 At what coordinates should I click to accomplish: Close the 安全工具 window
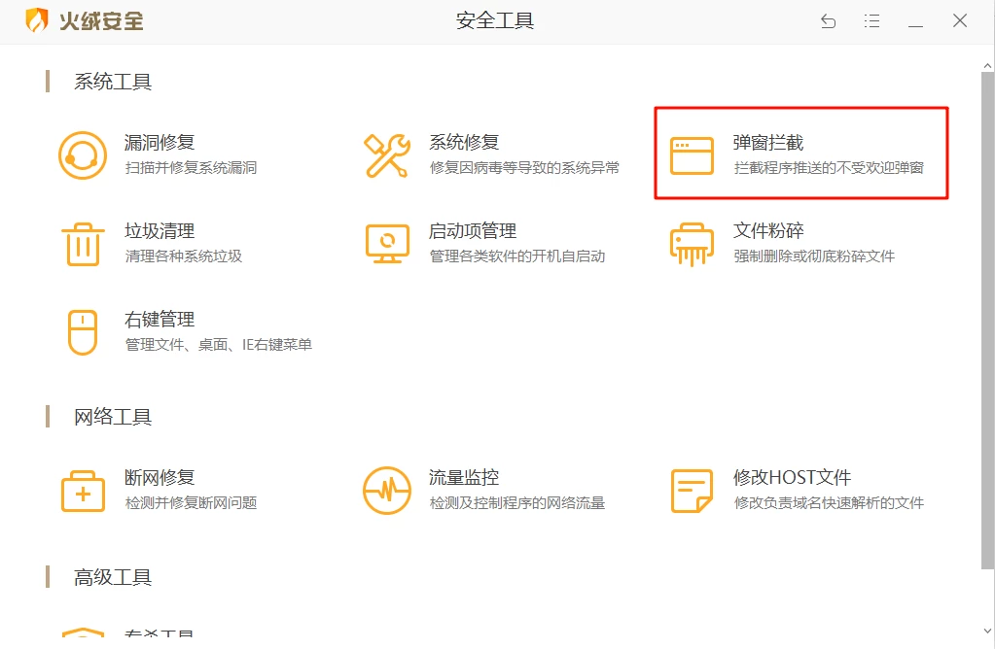[x=960, y=21]
